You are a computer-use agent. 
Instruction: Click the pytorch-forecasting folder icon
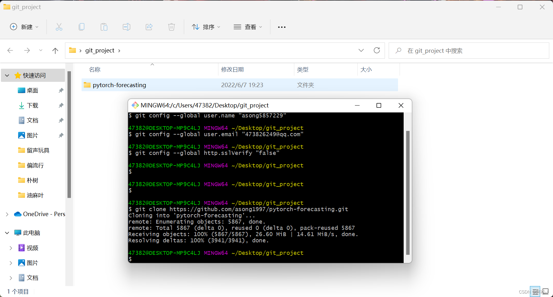click(87, 85)
